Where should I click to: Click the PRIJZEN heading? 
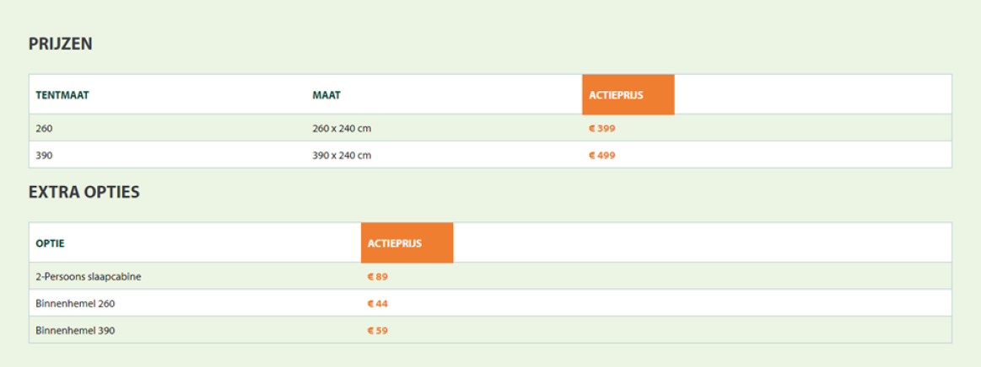(61, 44)
